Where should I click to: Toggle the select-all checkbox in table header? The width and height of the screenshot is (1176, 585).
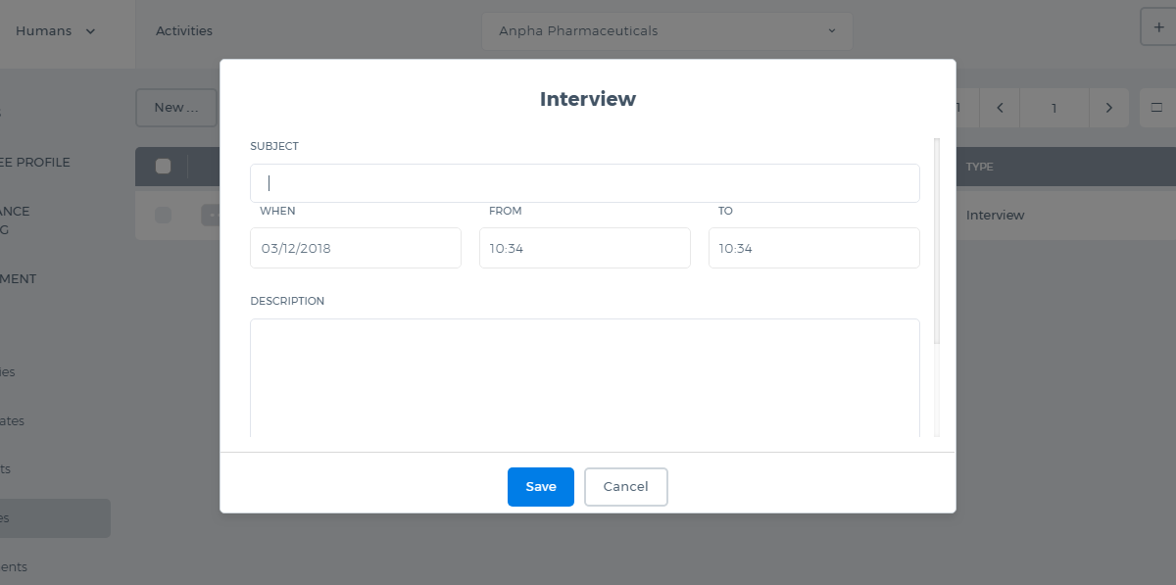(164, 167)
